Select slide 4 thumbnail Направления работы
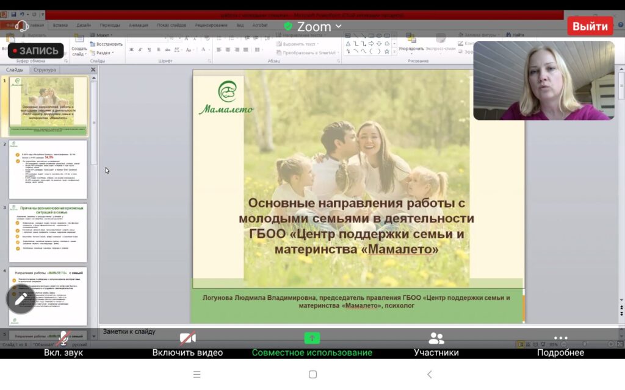Viewport: 625px width, 390px height. click(48, 297)
